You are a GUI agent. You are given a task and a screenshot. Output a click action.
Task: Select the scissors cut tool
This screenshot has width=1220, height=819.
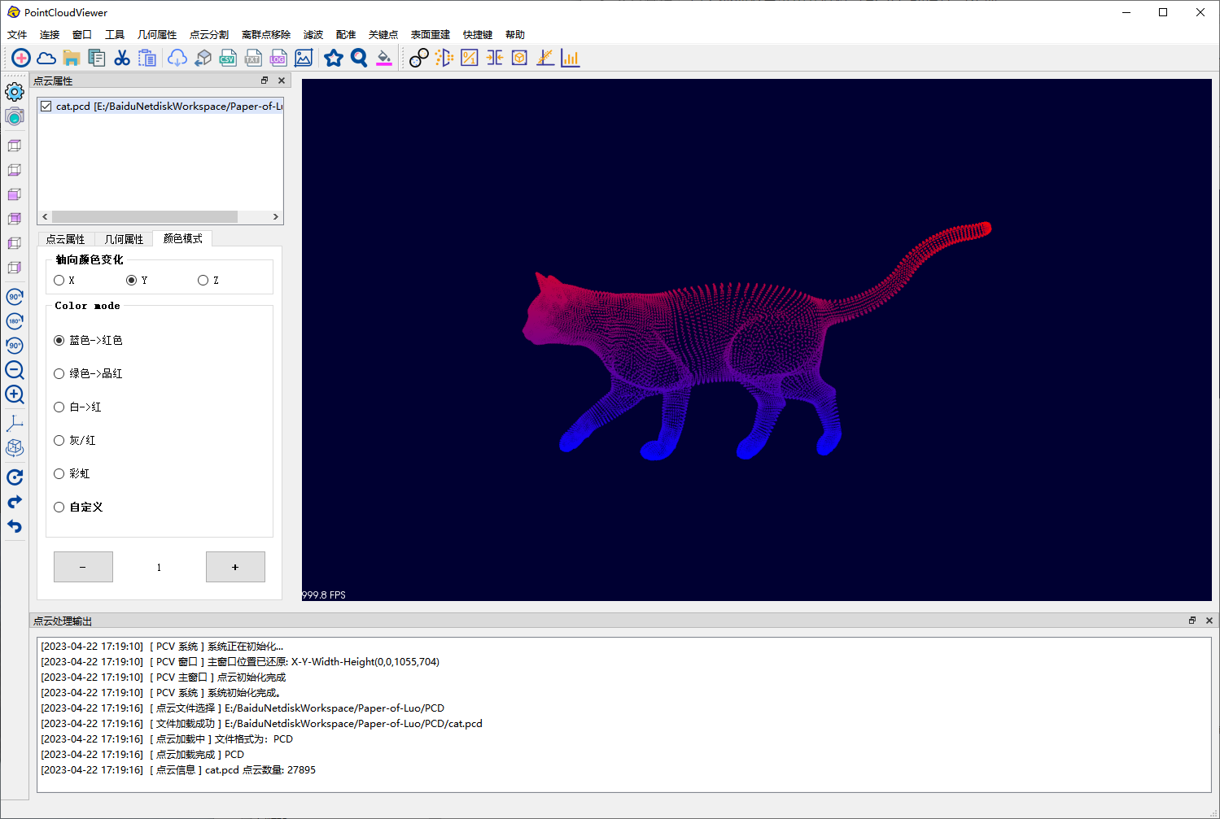pyautogui.click(x=122, y=58)
